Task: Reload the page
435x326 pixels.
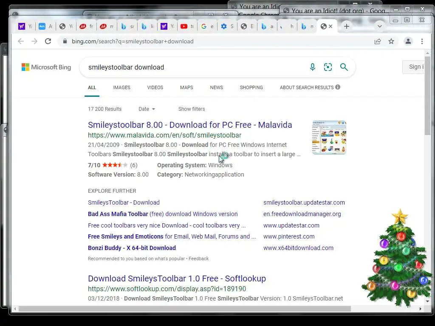Action: [x=48, y=41]
